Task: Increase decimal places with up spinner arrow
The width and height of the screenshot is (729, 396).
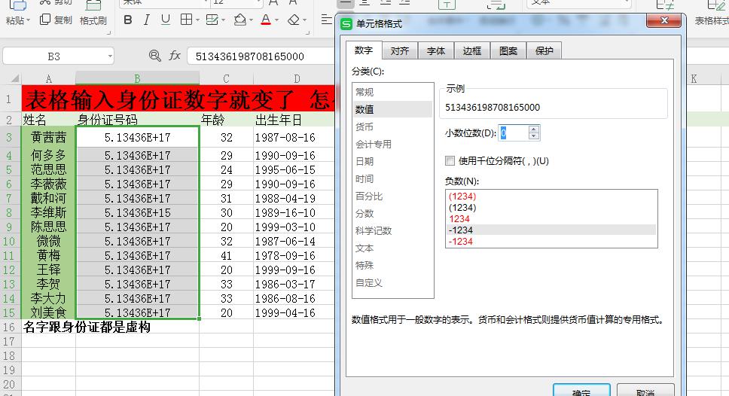Action: click(534, 129)
